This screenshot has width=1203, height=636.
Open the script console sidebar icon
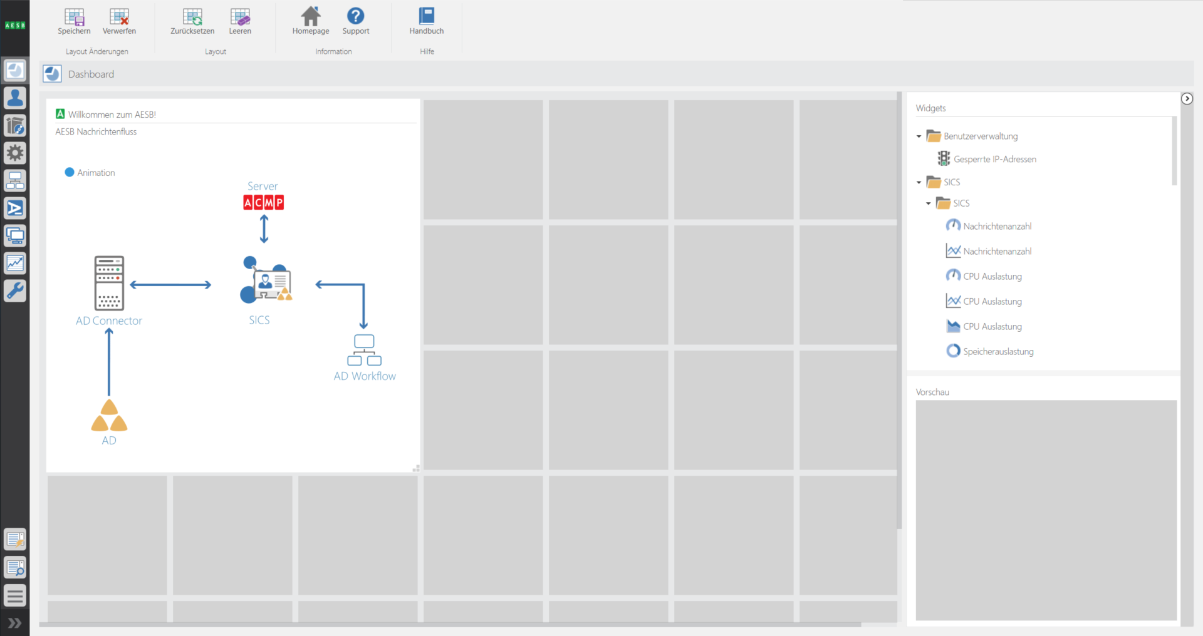(x=16, y=208)
